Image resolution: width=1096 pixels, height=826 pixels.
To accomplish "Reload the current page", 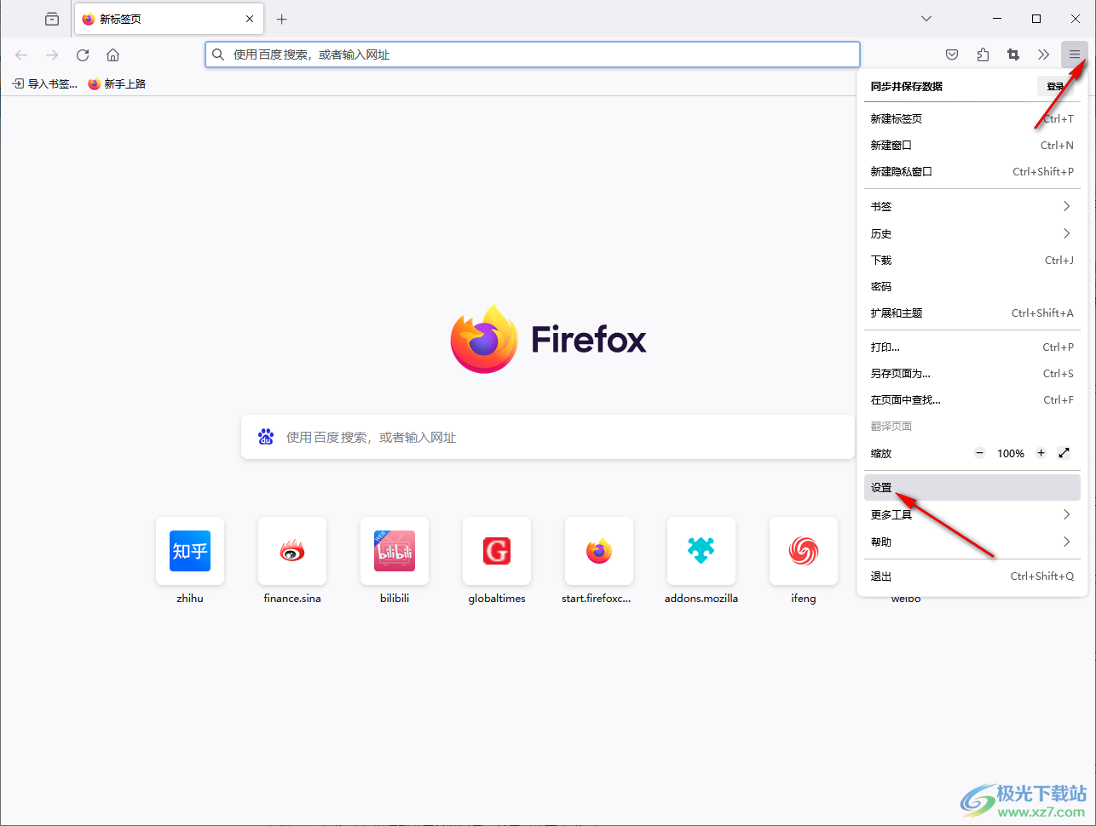I will (x=83, y=54).
